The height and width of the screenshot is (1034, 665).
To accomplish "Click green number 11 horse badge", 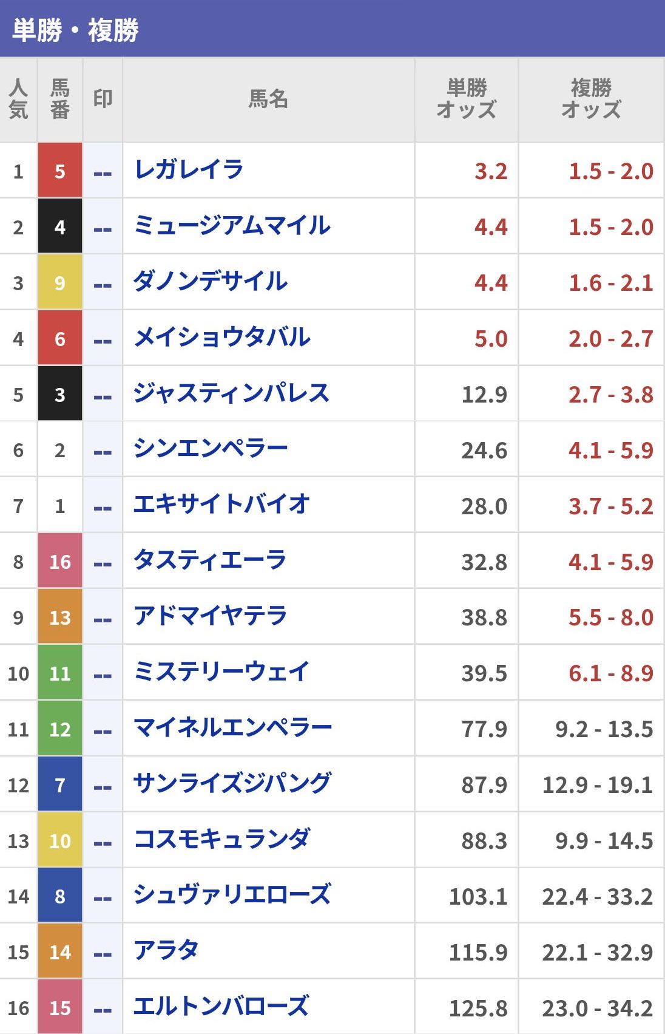I will pos(59,673).
